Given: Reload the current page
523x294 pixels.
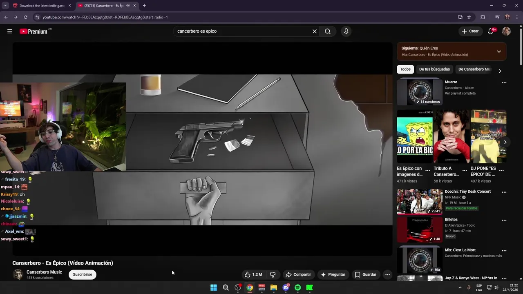Looking at the screenshot, I should 25,17.
